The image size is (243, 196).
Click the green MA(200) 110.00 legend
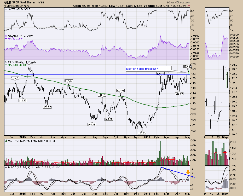click(15, 65)
